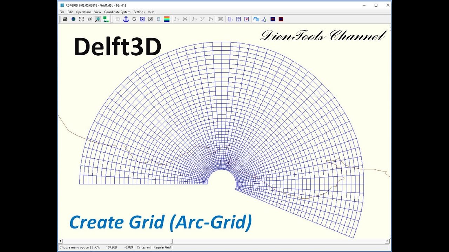The image size is (449, 252).
Task: Open the Operations menu
Action: click(83, 12)
